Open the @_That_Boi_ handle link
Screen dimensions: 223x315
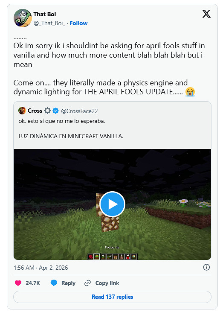pyautogui.click(x=49, y=23)
